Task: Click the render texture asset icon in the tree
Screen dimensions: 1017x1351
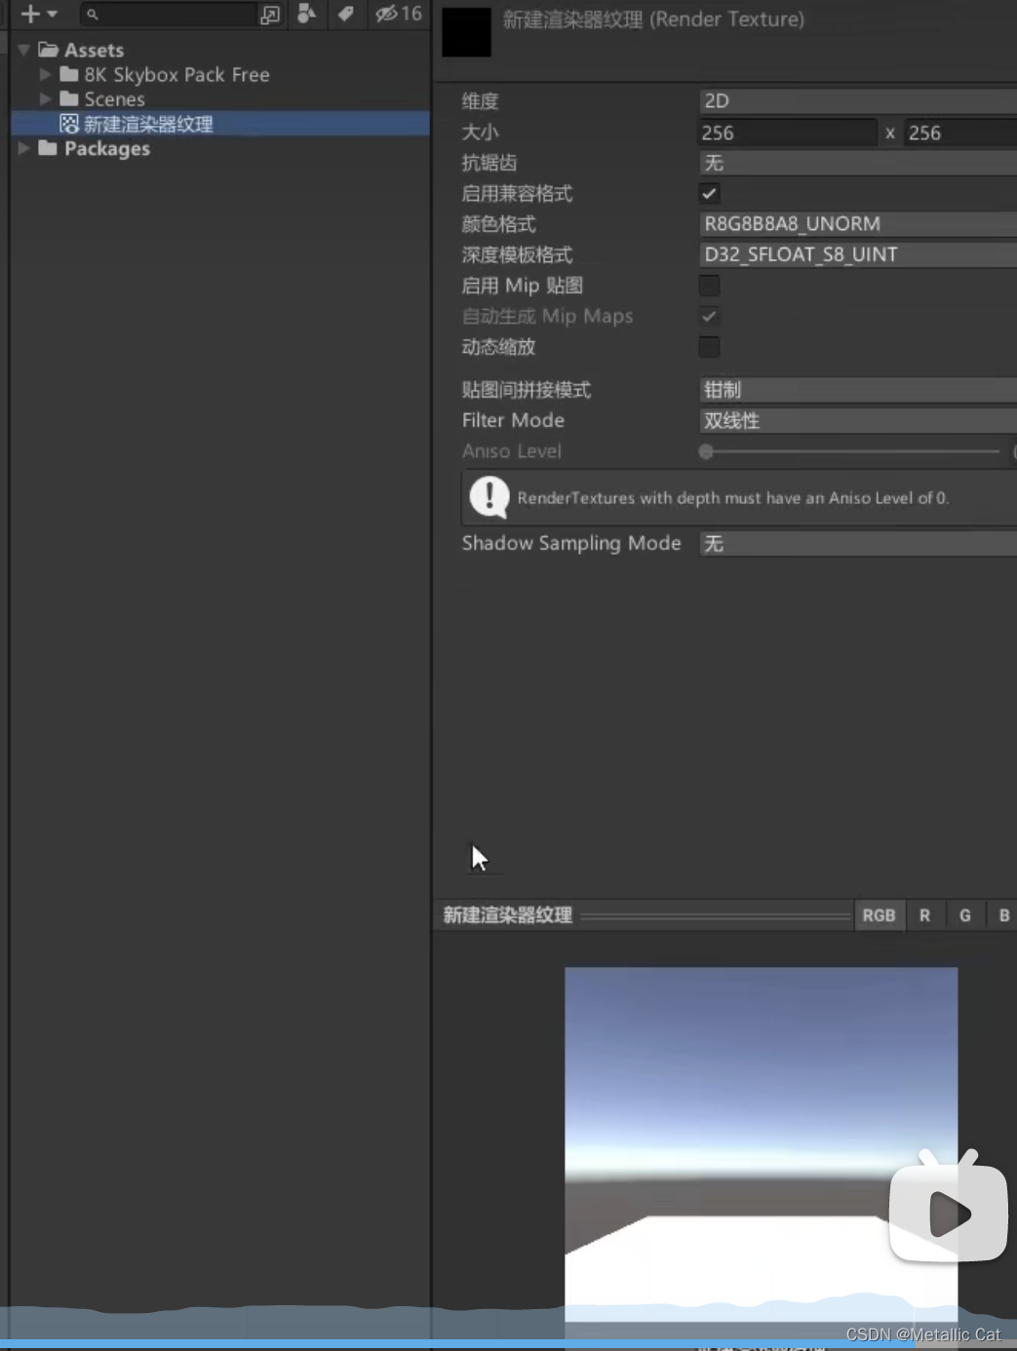Action: click(x=69, y=124)
